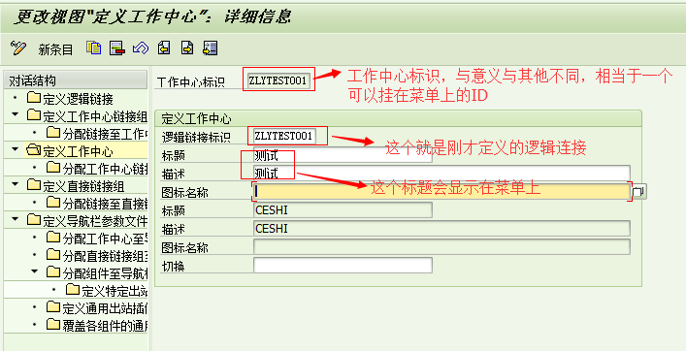Viewport: 686px width, 351px height.
Task: Click the undo change toolbar icon
Action: [x=141, y=48]
